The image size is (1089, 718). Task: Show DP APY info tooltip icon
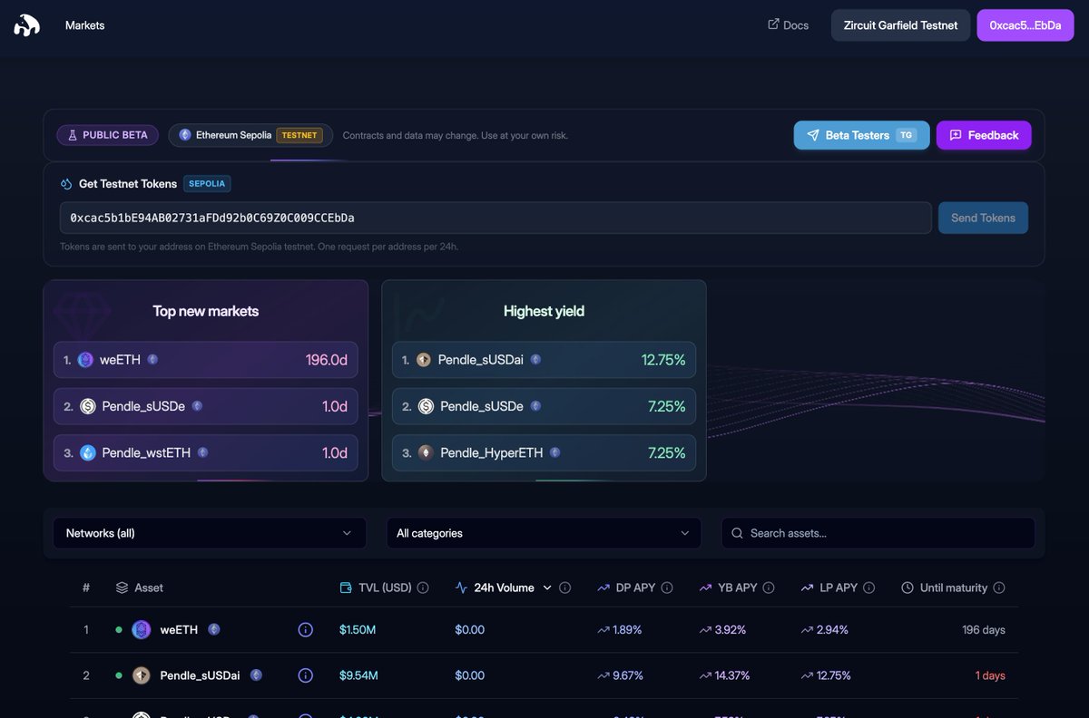(x=667, y=587)
